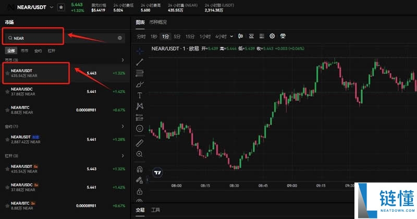Open chart settings gear
The height and width of the screenshot is (219, 417).
pyautogui.click(x=272, y=36)
